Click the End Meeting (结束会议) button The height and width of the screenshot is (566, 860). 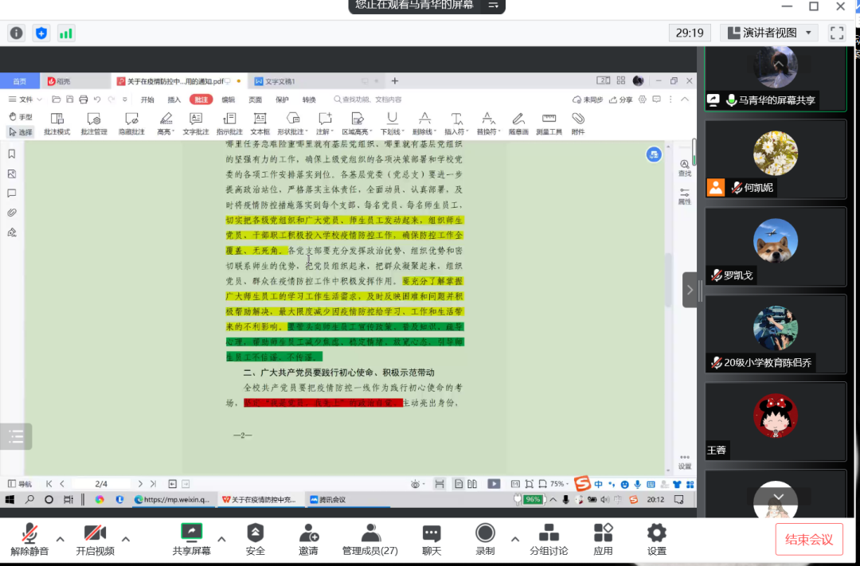809,540
